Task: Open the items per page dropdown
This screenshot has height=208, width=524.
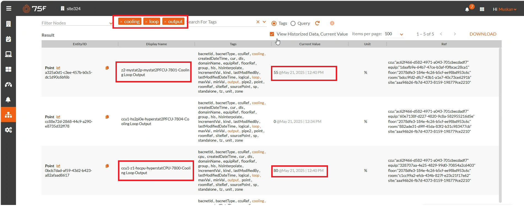Action: [402, 34]
